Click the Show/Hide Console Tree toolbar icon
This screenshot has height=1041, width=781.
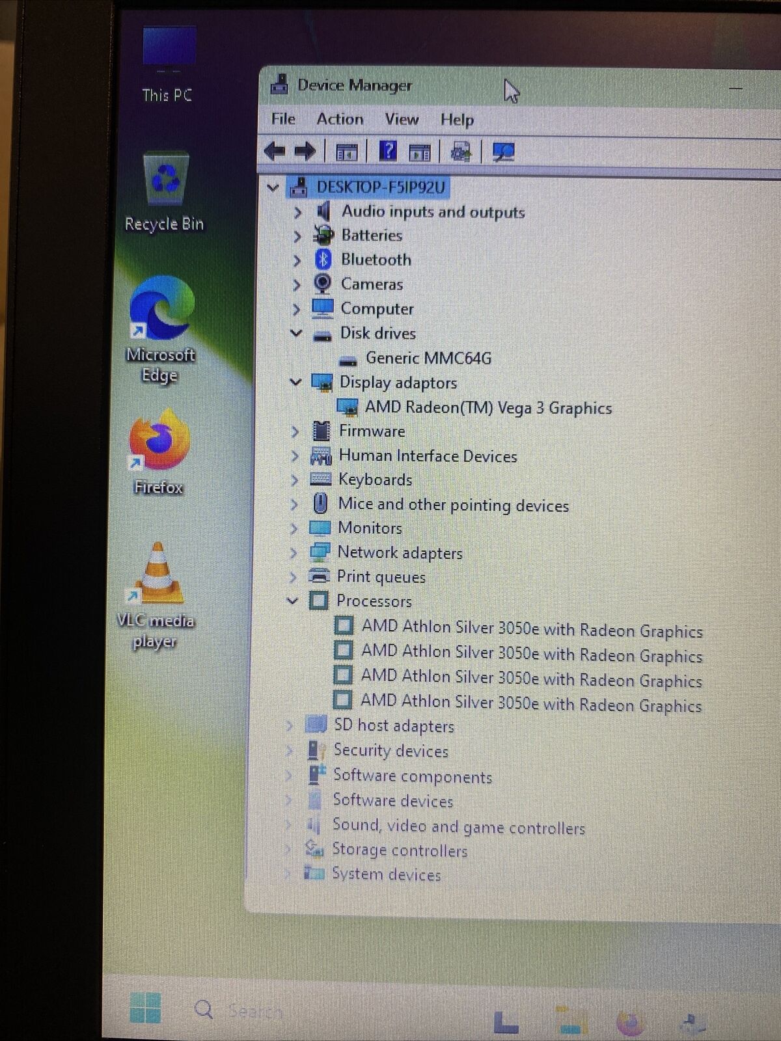click(x=346, y=152)
